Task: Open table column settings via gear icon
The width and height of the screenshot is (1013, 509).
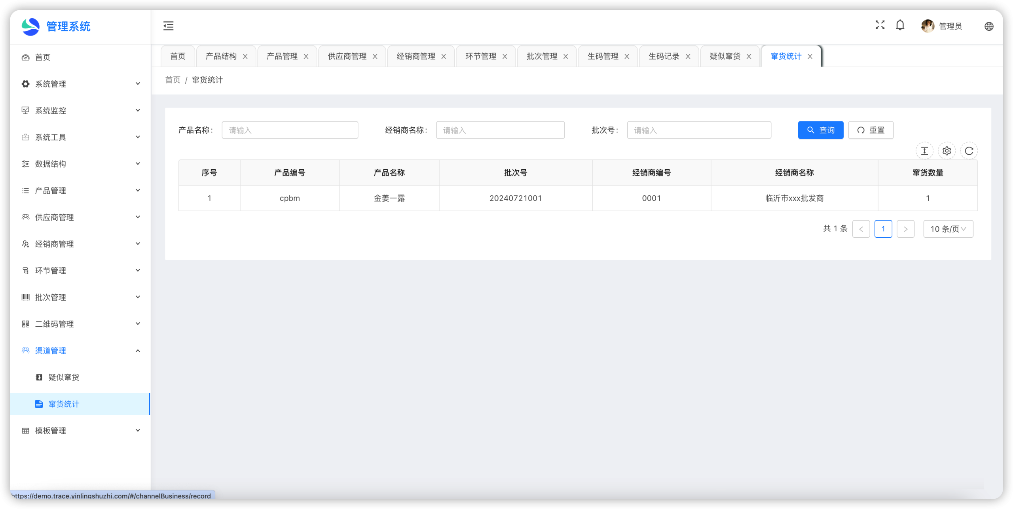Action: click(947, 151)
